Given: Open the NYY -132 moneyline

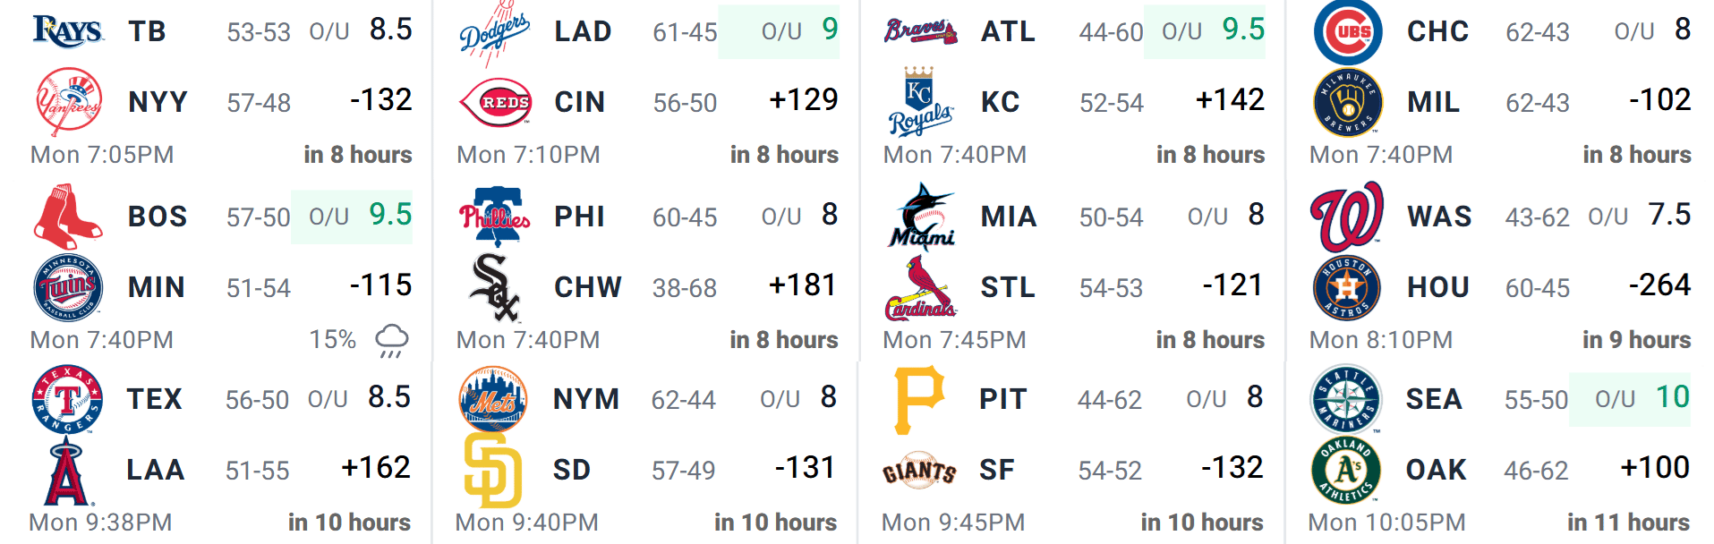Looking at the screenshot, I should pos(380,100).
